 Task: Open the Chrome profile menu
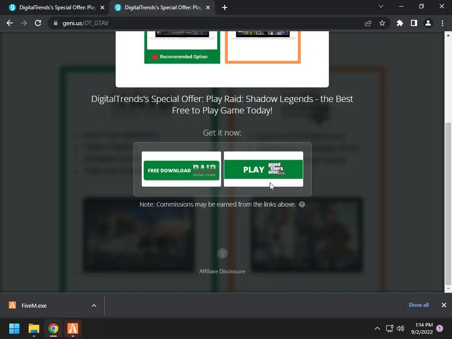(428, 23)
